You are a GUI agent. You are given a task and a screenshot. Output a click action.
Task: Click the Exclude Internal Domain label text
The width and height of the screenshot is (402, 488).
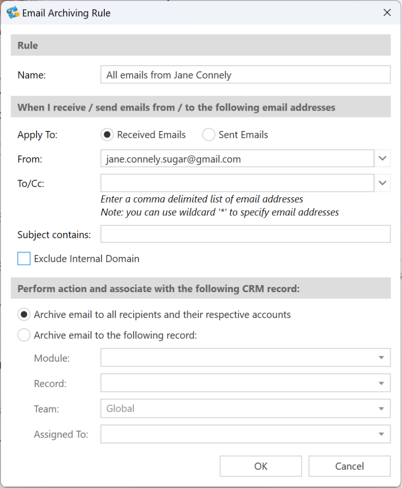point(87,259)
